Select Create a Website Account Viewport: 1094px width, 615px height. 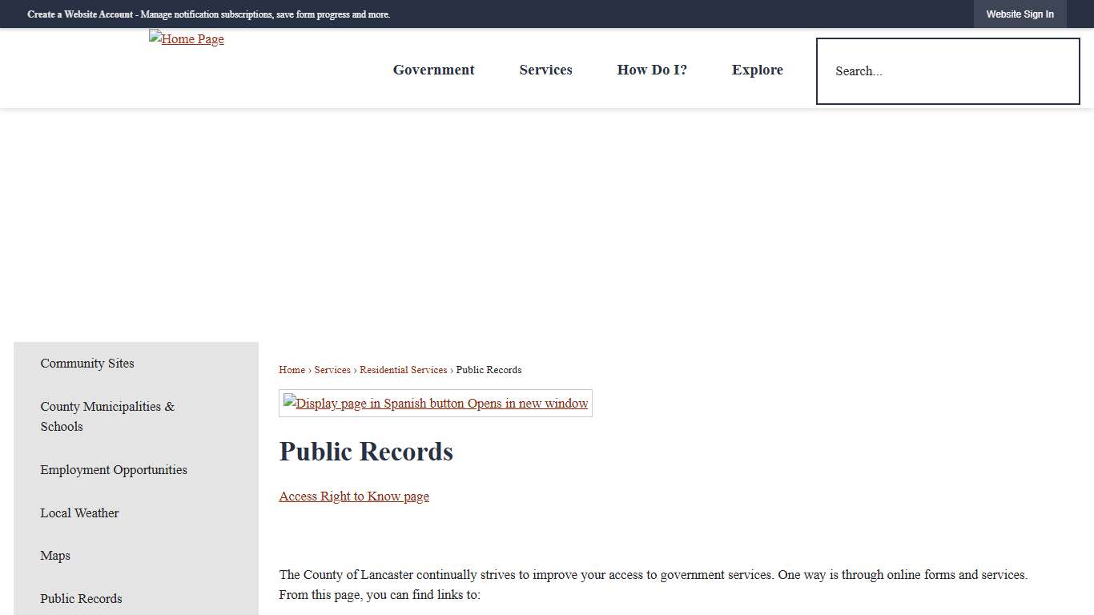click(79, 14)
